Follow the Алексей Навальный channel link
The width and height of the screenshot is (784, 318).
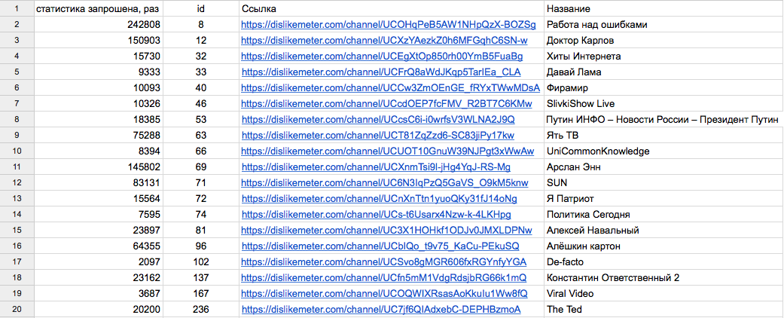click(x=386, y=231)
